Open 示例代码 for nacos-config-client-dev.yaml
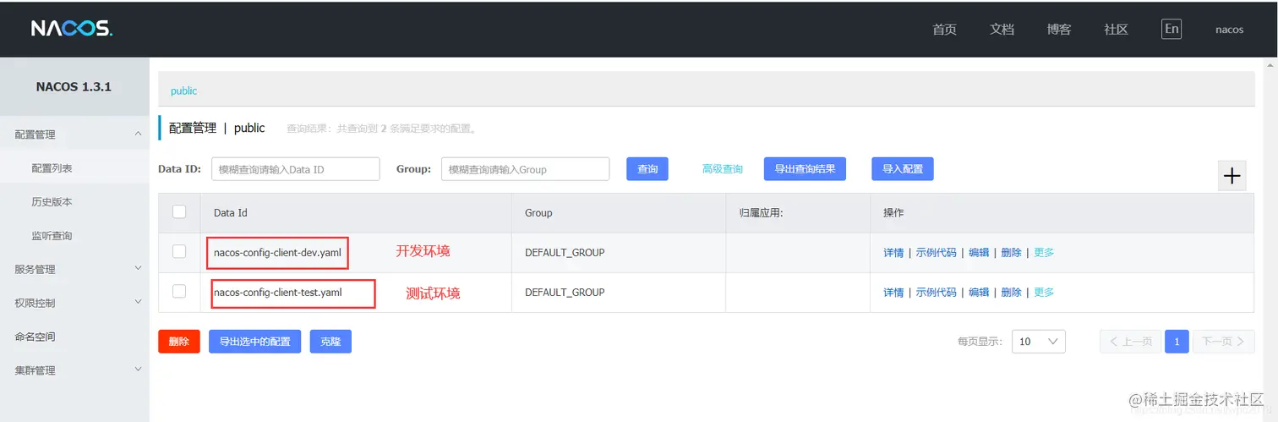The image size is (1278, 422). (937, 253)
